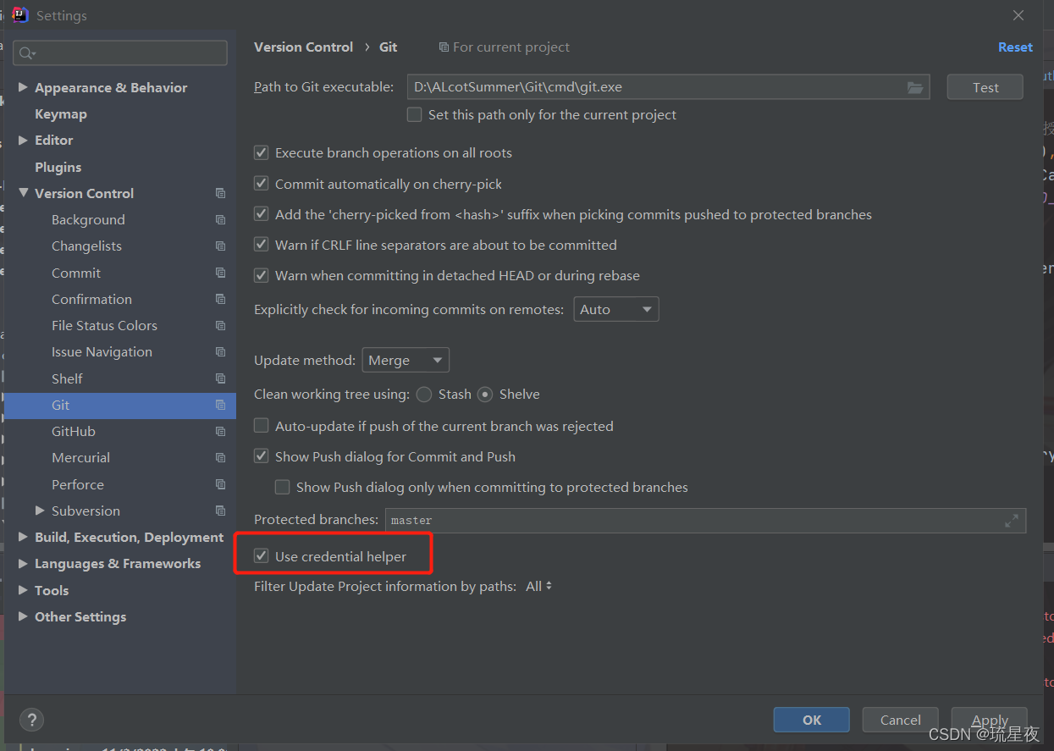Viewport: 1054px width, 751px height.
Task: Click the project-level icon beside Commit
Action: 220,273
